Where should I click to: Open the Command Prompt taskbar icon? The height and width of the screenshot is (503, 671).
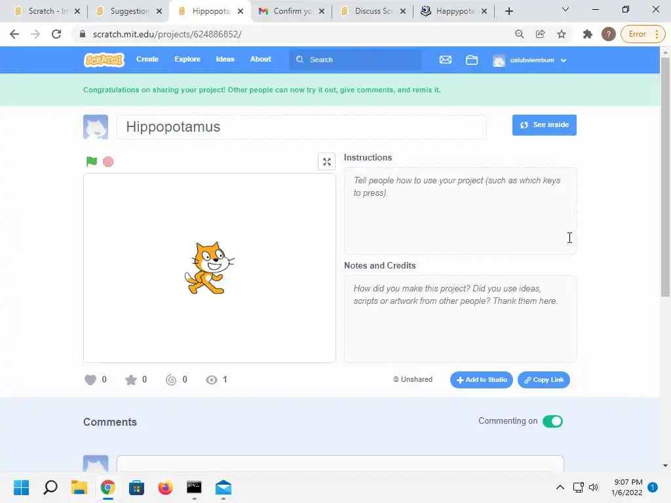pyautogui.click(x=194, y=487)
